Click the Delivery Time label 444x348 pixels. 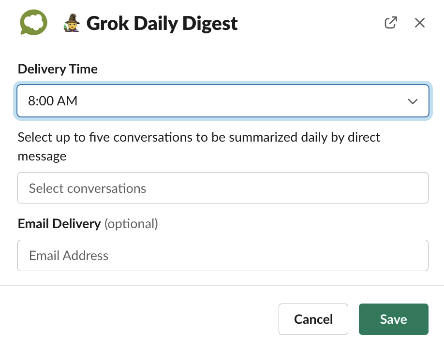click(58, 69)
